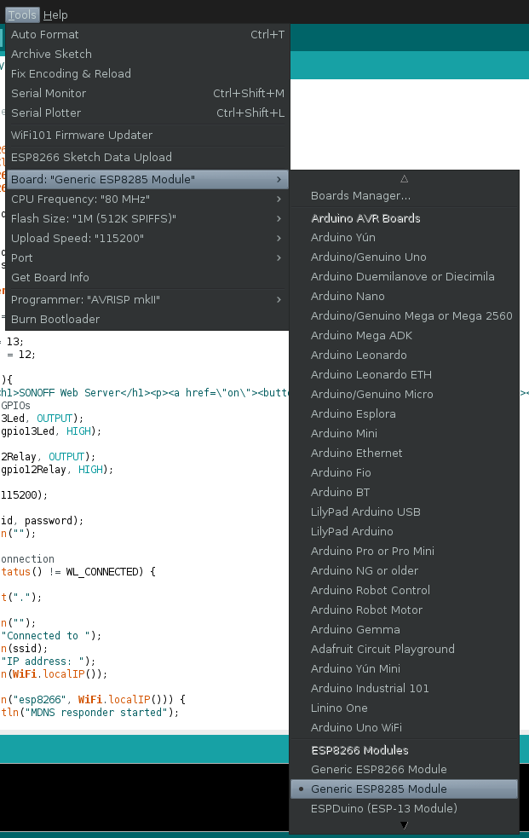The width and height of the screenshot is (529, 838).
Task: Choose Auto Format from Tools menu
Action: (x=147, y=35)
